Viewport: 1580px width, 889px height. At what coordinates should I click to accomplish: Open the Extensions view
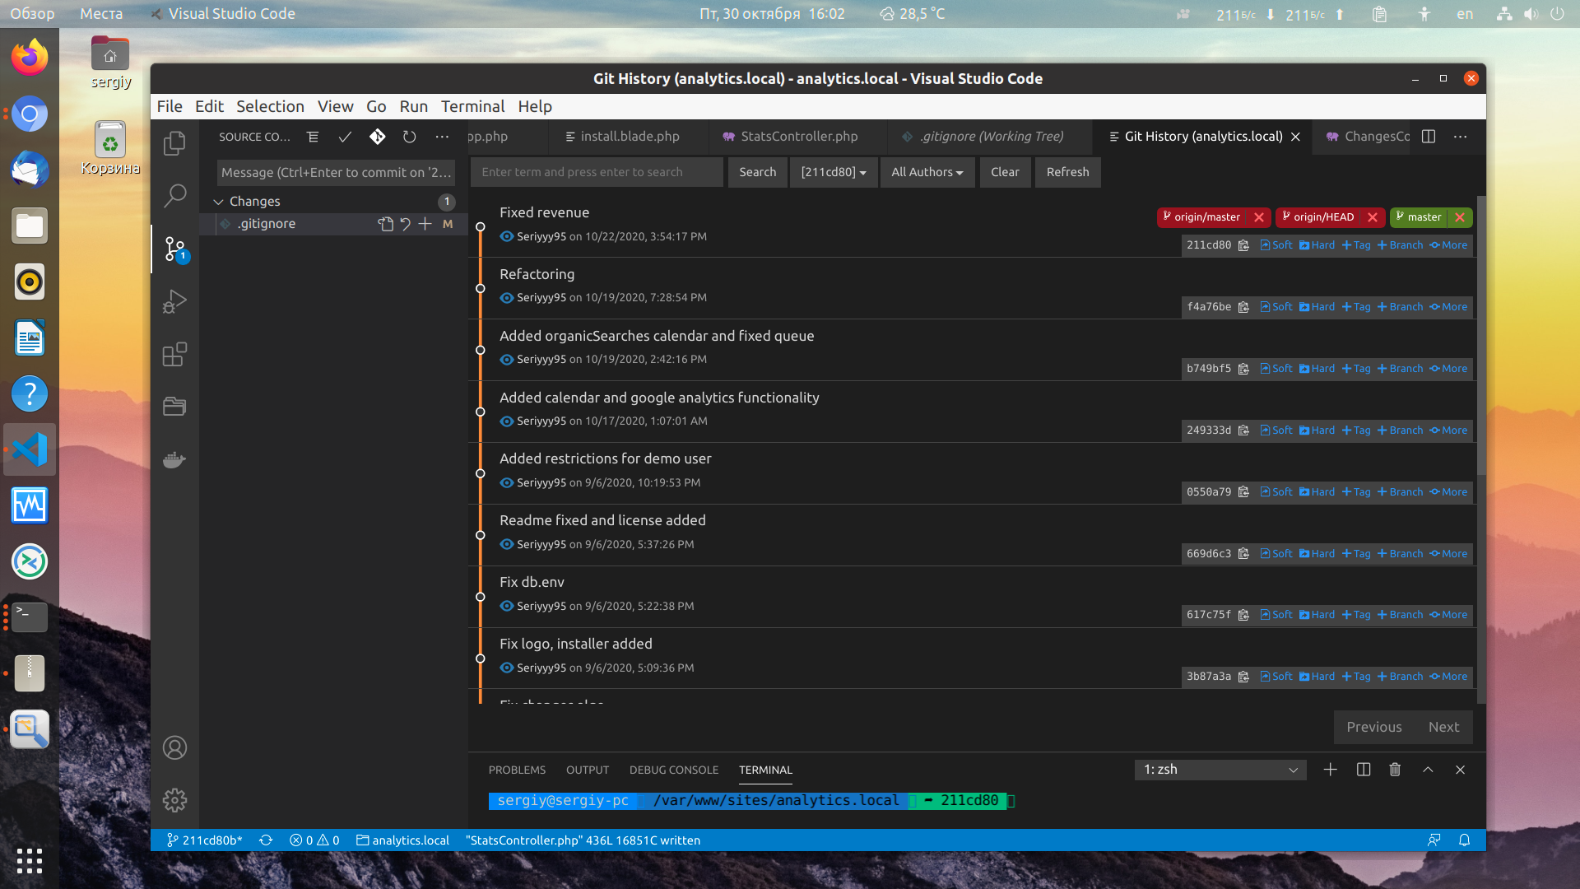[x=174, y=354]
